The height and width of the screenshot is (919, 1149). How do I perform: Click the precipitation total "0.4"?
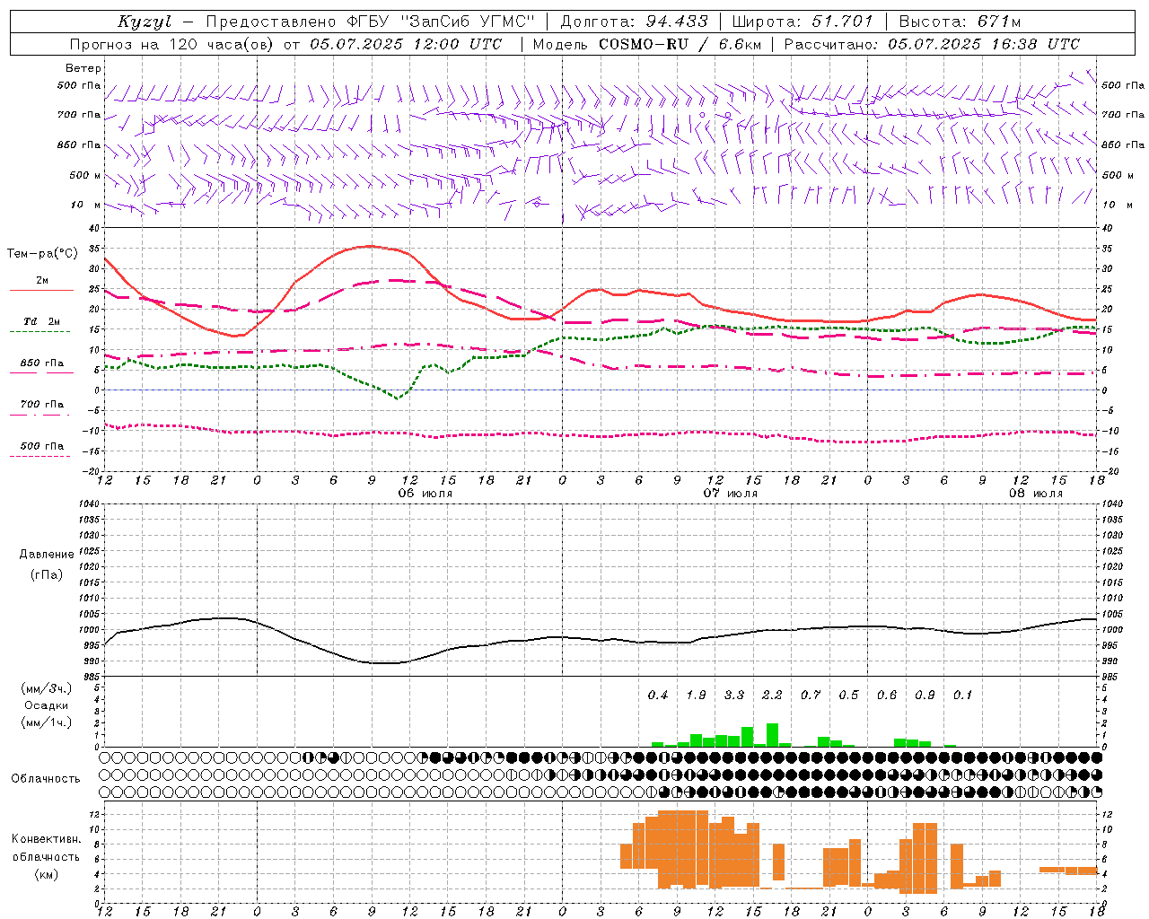[x=658, y=695]
